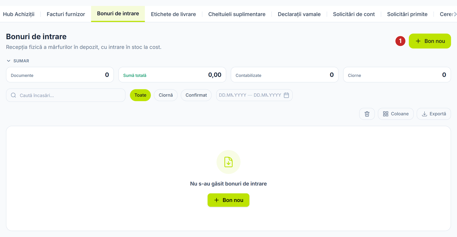Open the Cheltuieli suplimentare tab
The image size is (457, 237).
tap(237, 14)
